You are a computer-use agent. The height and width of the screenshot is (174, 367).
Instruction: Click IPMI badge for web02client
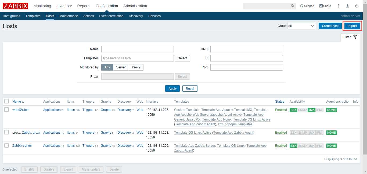coord(319,110)
